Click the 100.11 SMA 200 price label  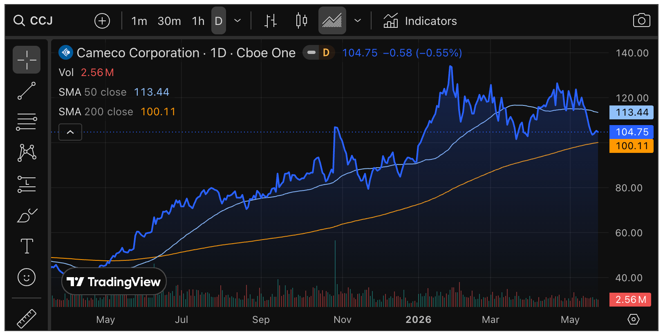[632, 146]
